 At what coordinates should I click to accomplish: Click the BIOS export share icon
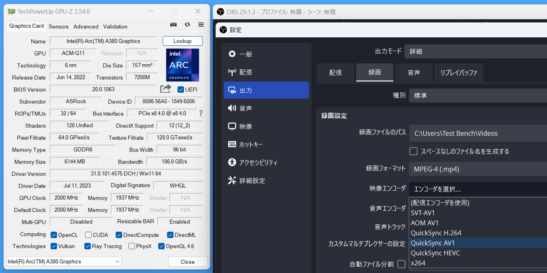click(165, 89)
